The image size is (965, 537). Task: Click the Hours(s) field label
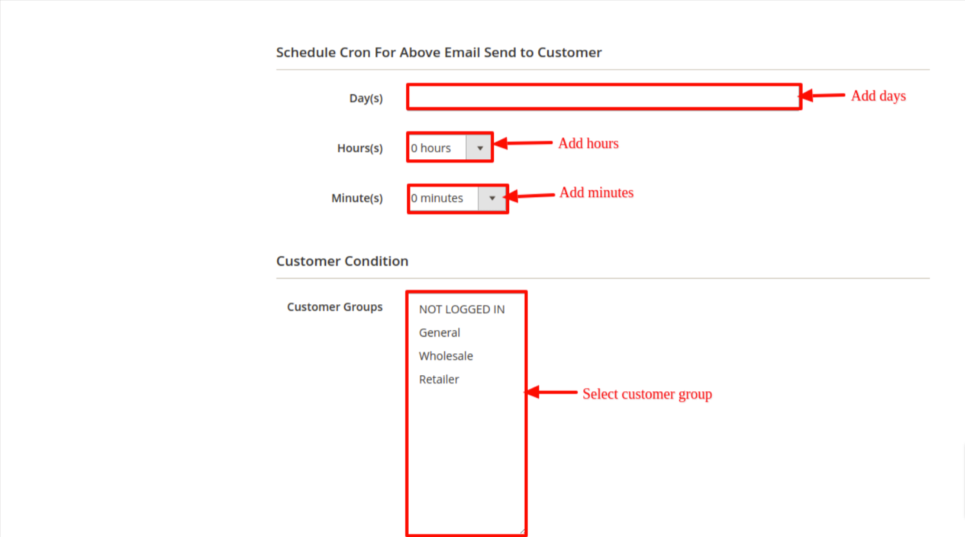(360, 148)
